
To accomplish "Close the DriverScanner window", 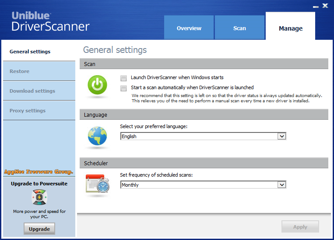I will 325,6.
